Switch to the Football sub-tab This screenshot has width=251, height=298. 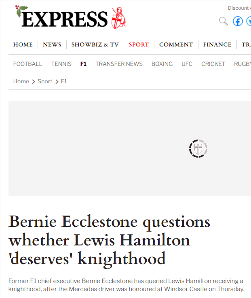pyautogui.click(x=27, y=64)
